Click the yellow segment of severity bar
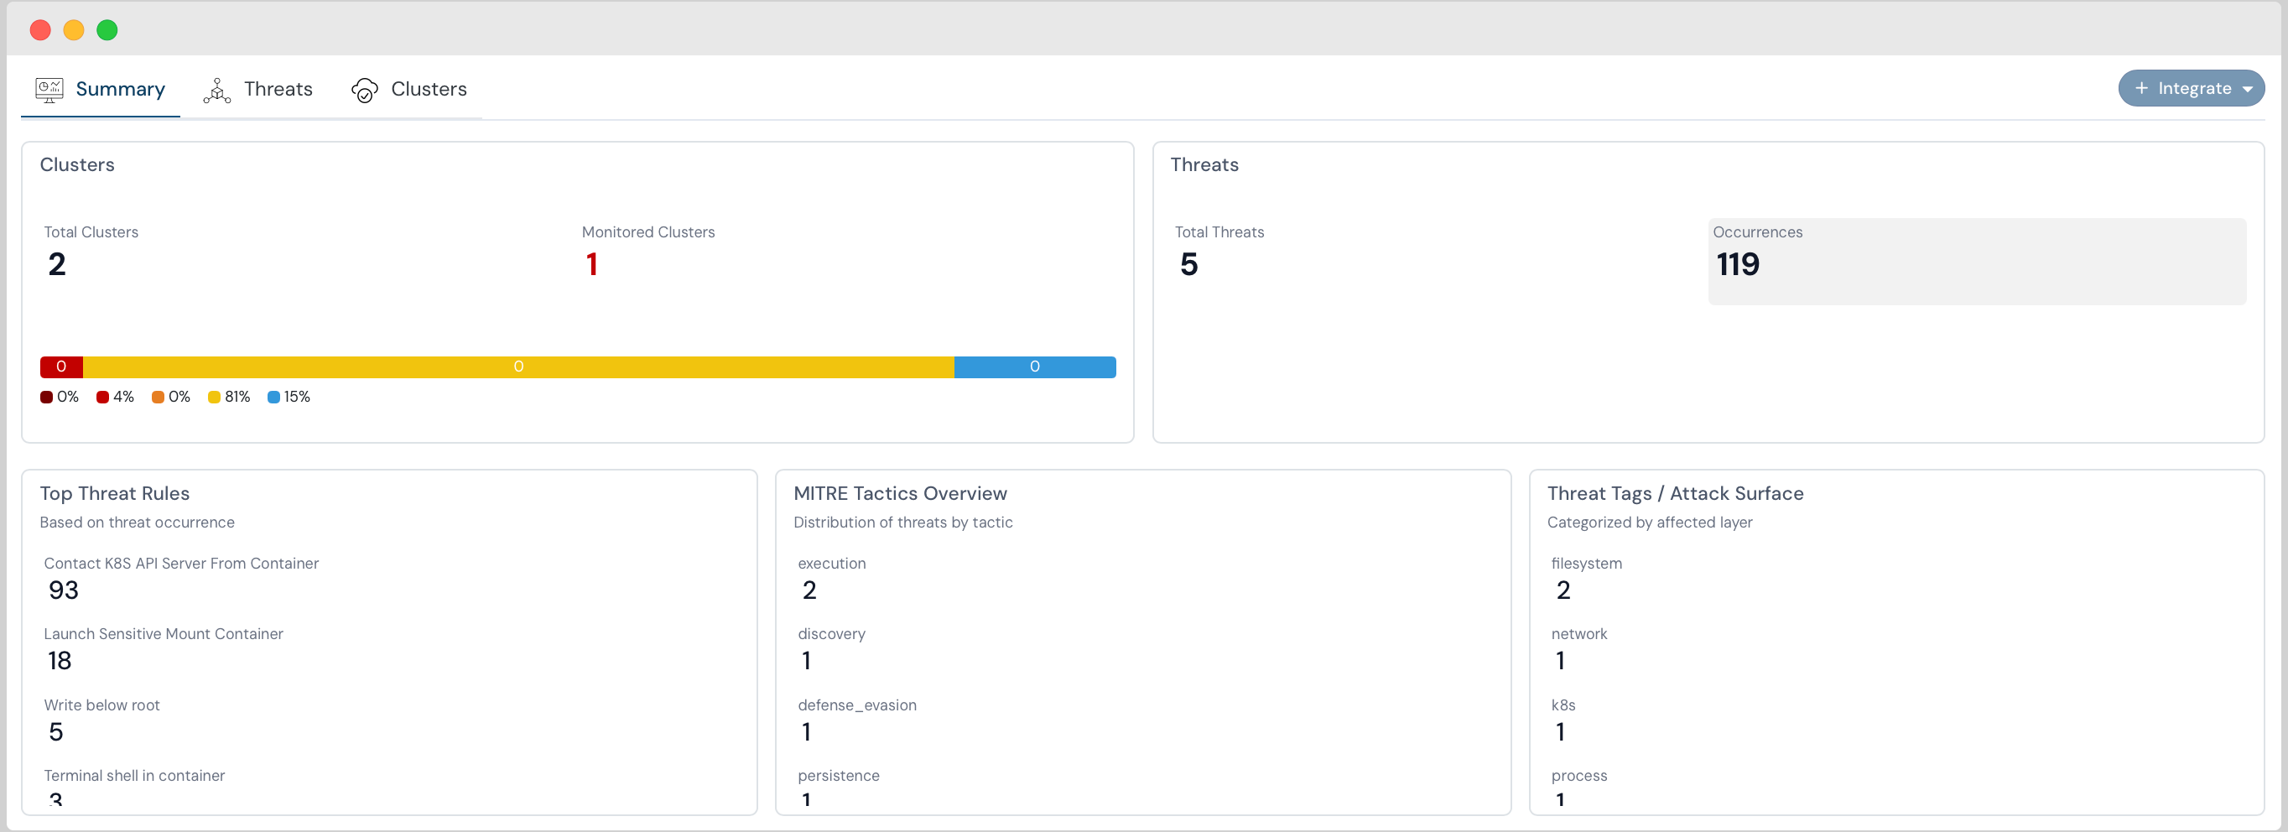2288x832 pixels. 517,367
